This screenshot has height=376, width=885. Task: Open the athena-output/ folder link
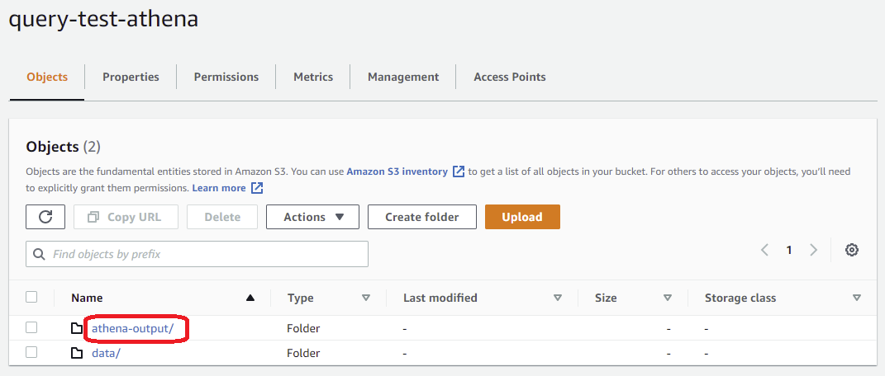(x=132, y=328)
